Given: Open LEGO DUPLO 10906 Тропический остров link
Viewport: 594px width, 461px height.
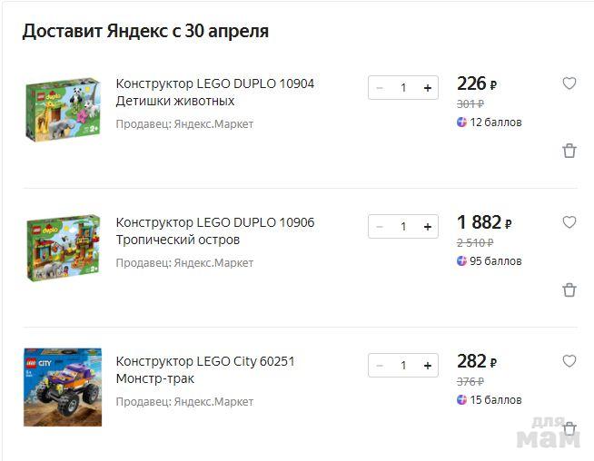Looking at the screenshot, I should coord(214,230).
